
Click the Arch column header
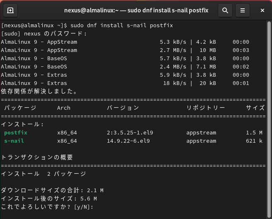point(64,108)
